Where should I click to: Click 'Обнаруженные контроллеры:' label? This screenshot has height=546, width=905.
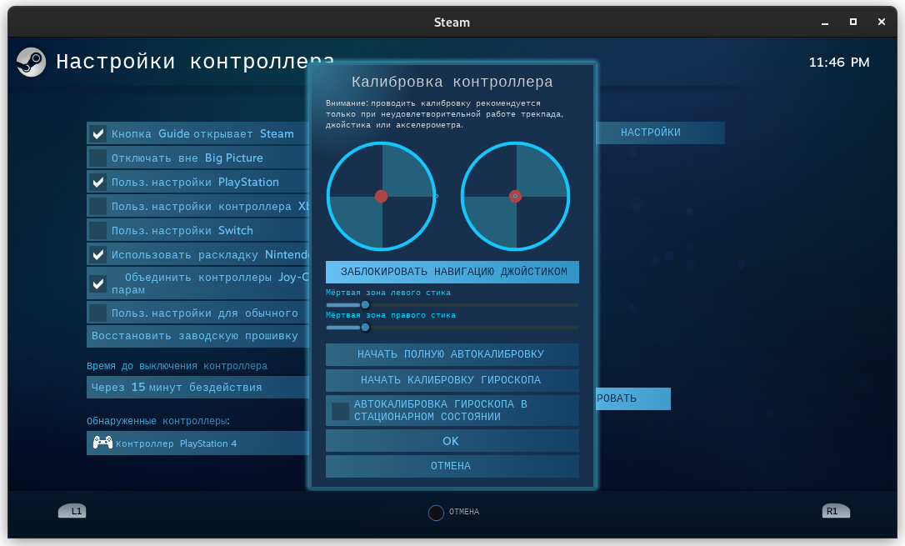[158, 421]
